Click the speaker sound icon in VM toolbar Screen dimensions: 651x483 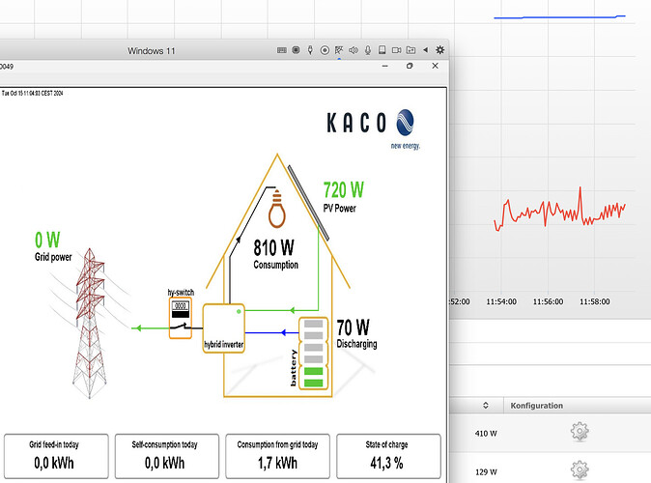point(354,50)
